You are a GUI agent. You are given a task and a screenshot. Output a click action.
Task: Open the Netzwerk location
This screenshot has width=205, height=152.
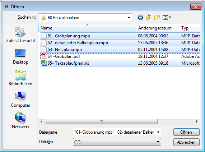coord(20,121)
